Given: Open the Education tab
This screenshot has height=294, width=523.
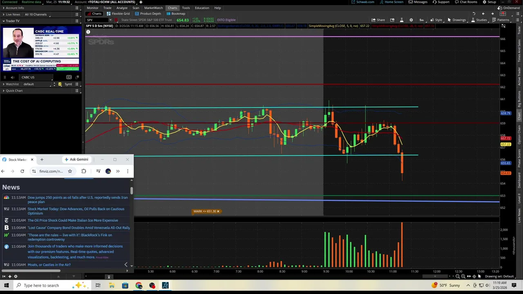Looking at the screenshot, I should pos(202,8).
